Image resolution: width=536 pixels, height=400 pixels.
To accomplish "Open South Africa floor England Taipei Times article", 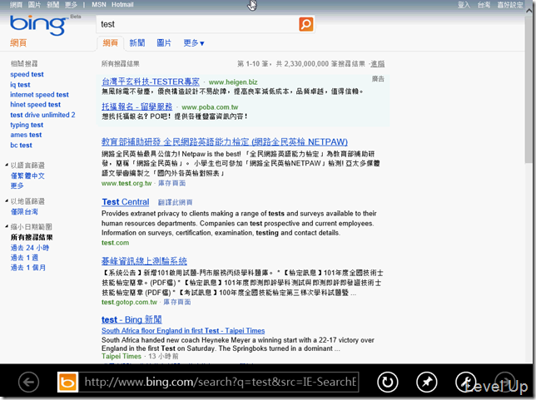I will (183, 331).
